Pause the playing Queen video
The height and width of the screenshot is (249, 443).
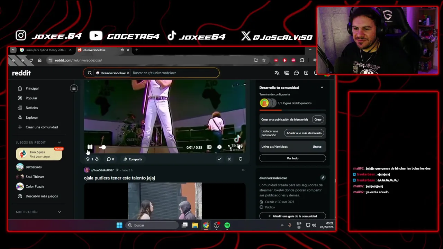click(x=90, y=147)
